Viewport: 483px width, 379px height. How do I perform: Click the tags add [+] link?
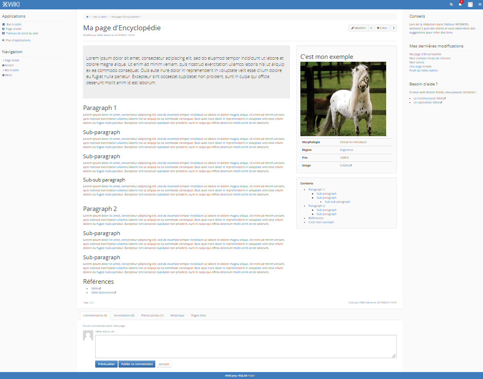click(x=92, y=303)
